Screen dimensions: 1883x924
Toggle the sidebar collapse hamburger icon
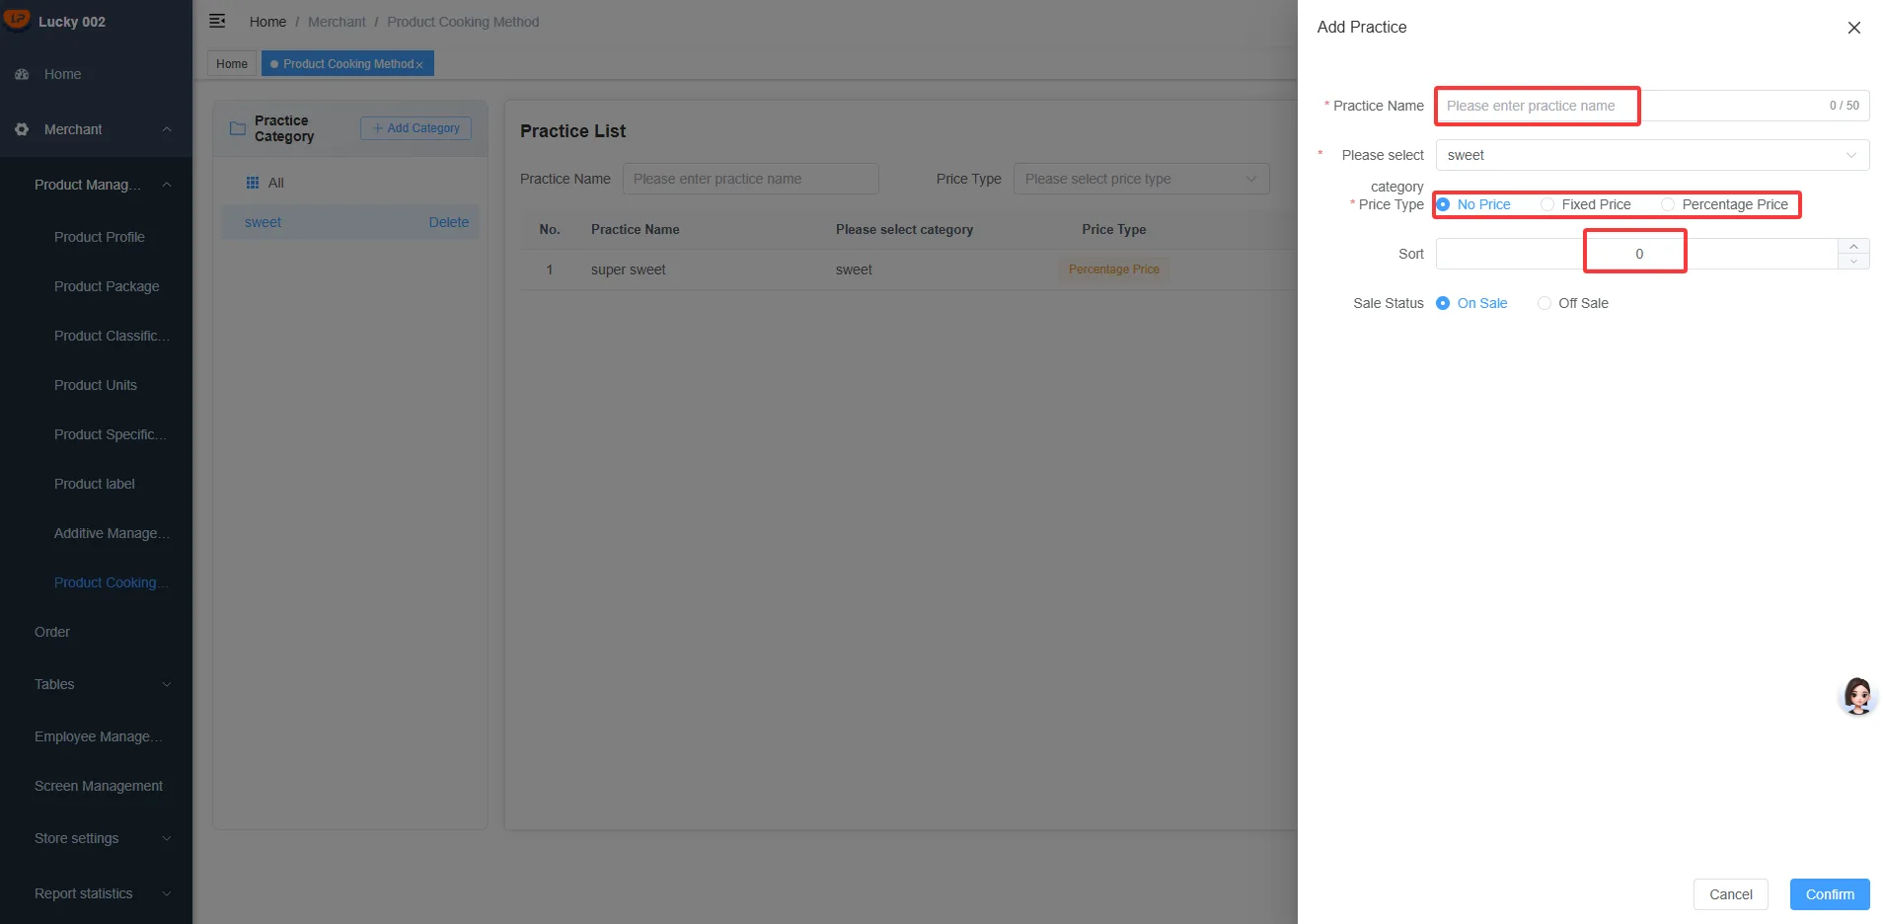click(217, 21)
